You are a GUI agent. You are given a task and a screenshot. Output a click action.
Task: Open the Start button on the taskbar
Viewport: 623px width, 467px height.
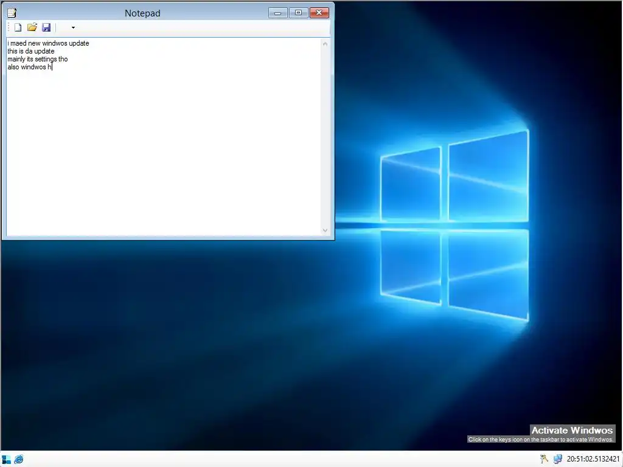coord(6,460)
